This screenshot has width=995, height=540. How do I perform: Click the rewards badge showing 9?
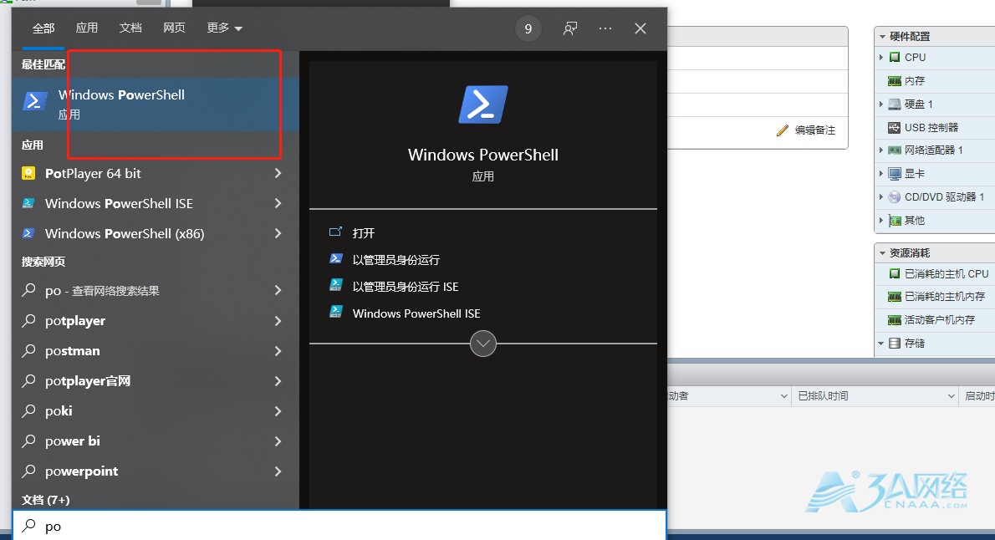point(528,28)
